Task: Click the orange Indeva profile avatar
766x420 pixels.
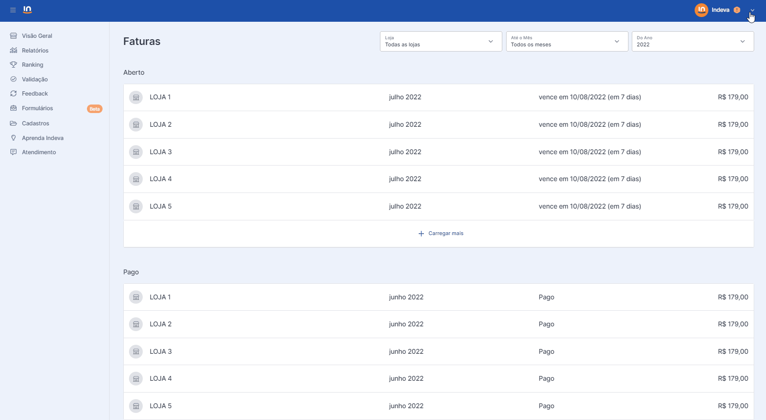Action: (x=701, y=10)
